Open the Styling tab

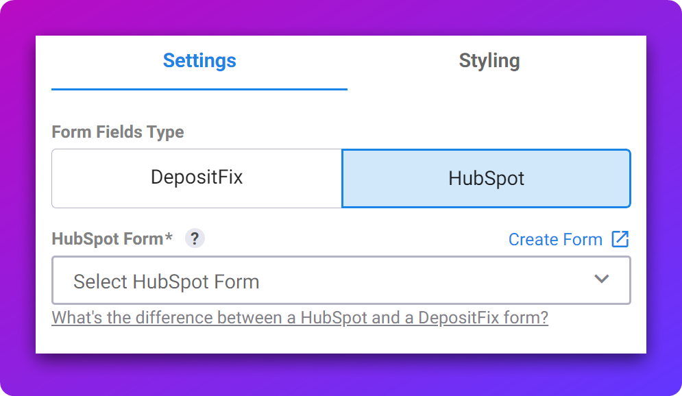[489, 61]
